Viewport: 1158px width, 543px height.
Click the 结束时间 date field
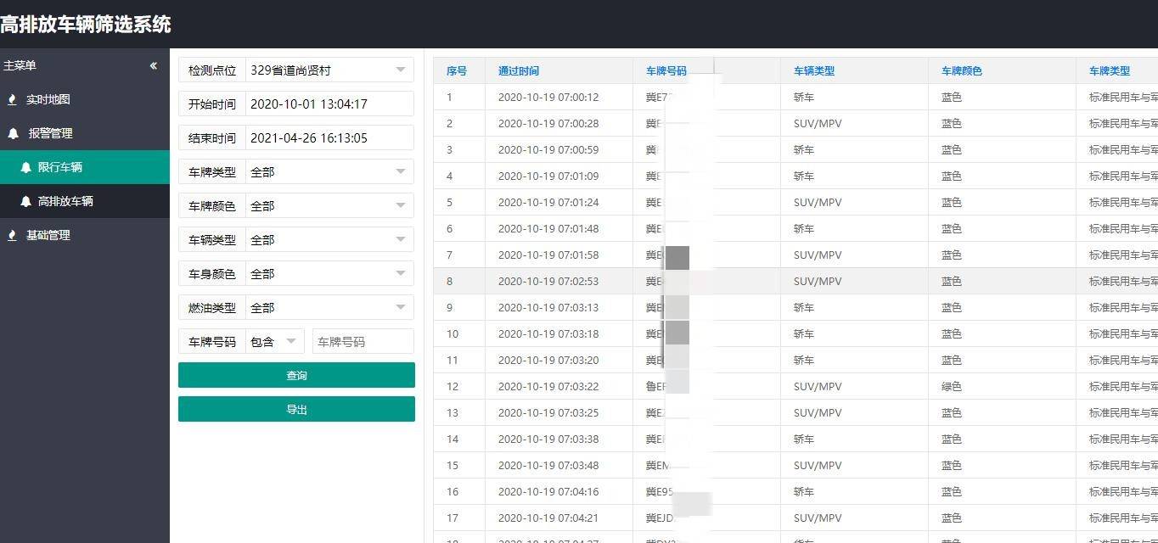click(x=329, y=138)
